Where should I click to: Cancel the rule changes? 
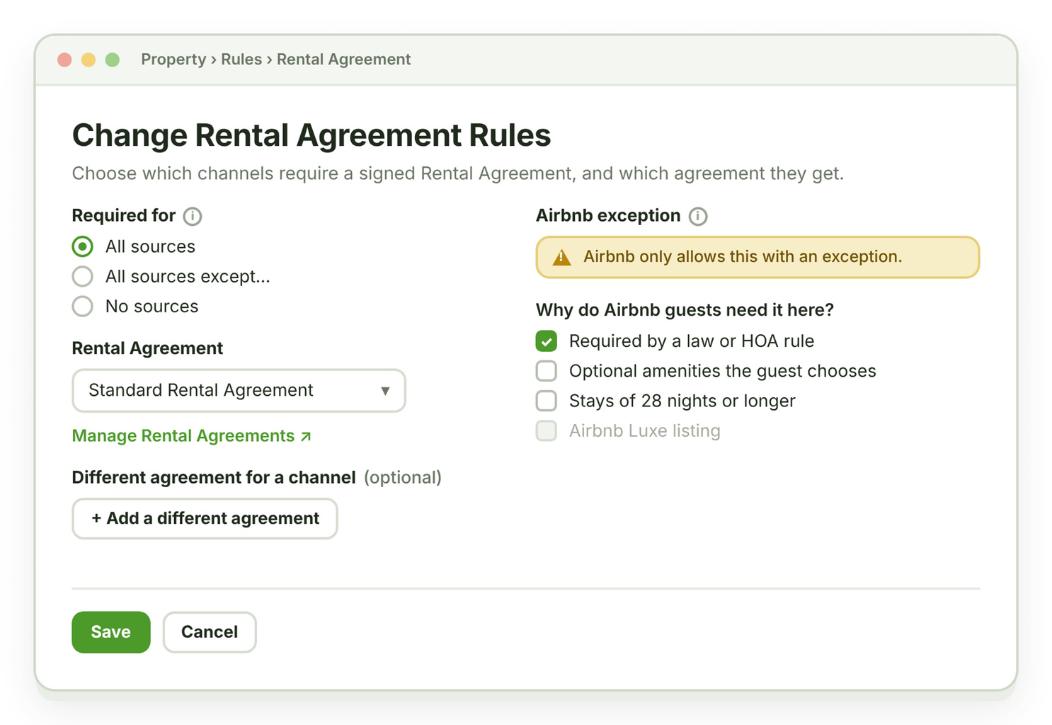210,632
